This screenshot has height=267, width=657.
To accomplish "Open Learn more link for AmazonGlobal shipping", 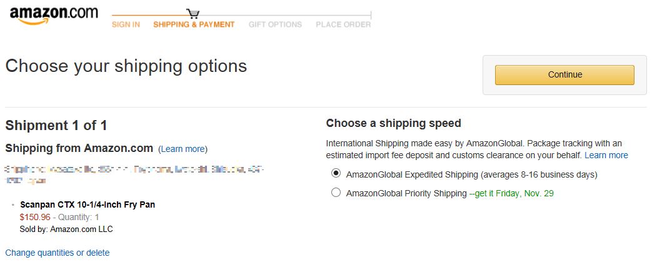I will (606, 155).
